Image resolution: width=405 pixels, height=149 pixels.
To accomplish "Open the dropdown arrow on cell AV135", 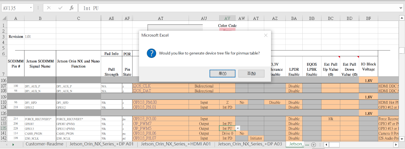I will (x=238, y=128).
